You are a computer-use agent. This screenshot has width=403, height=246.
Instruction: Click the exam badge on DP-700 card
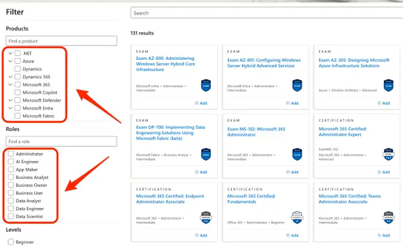pos(206,155)
